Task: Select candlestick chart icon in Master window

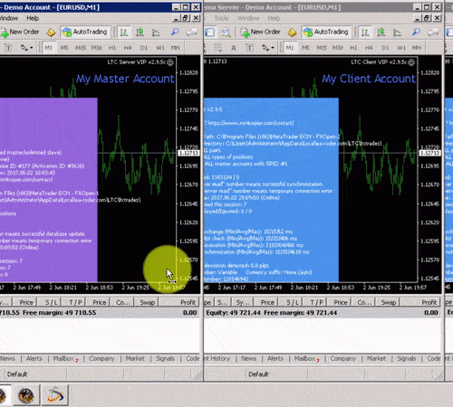Action: click(140, 32)
